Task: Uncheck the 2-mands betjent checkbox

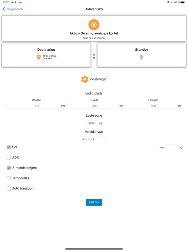Action: pyautogui.click(x=9, y=168)
